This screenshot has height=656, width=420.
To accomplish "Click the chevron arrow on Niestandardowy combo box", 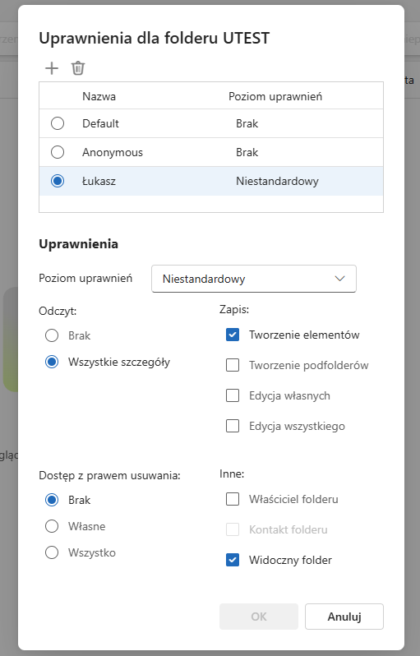I will [339, 279].
